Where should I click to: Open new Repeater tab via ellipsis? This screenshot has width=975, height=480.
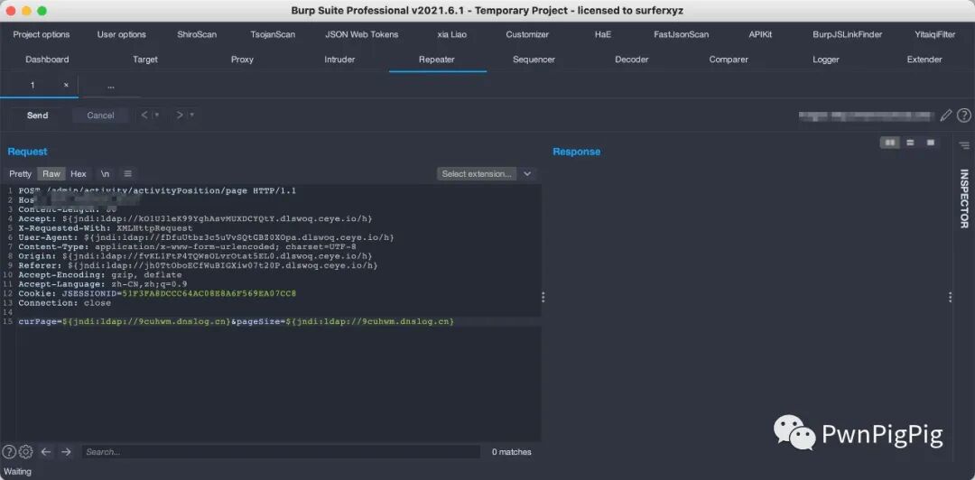[x=111, y=87]
